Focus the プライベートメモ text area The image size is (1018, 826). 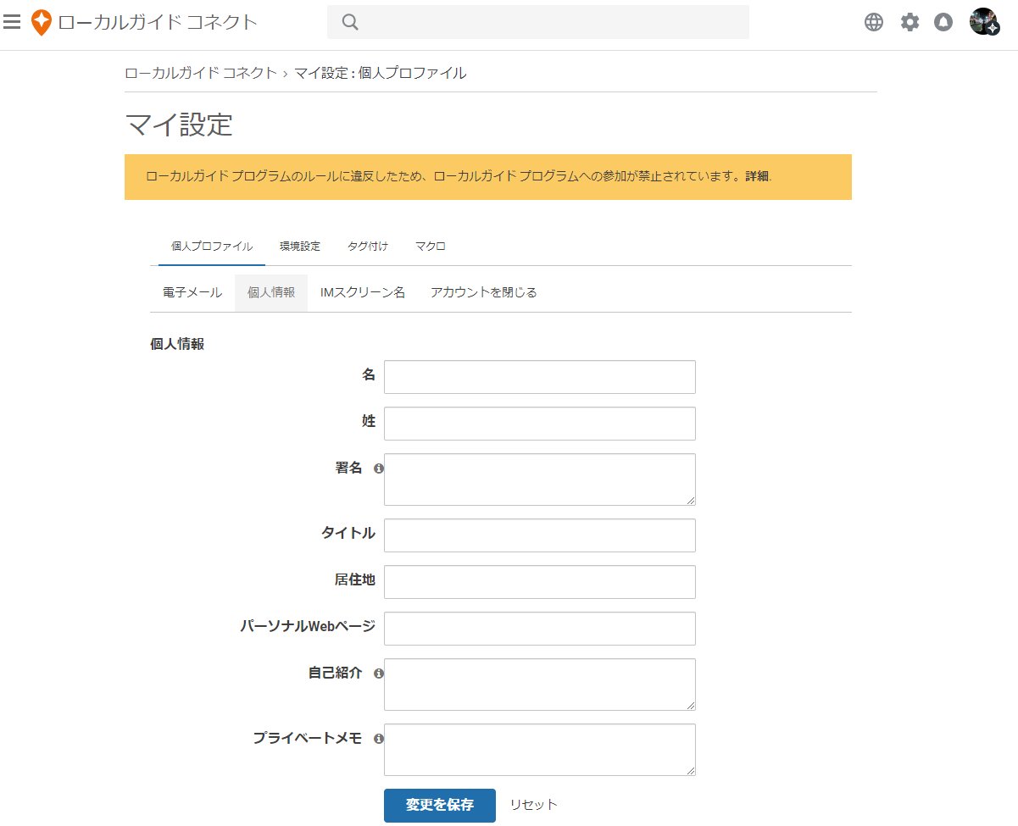tap(540, 750)
